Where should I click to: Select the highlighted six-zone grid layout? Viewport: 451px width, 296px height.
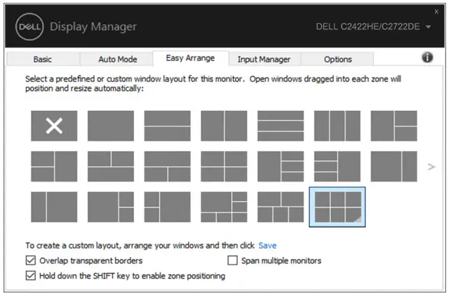[x=337, y=207]
